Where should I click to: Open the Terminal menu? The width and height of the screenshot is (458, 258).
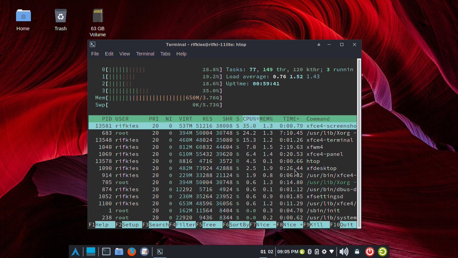[x=145, y=54]
